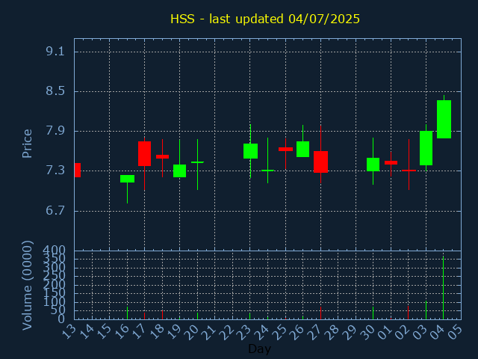Click the green volume bar on day 16
Viewport: 478px width, 359px height.
pyautogui.click(x=127, y=313)
